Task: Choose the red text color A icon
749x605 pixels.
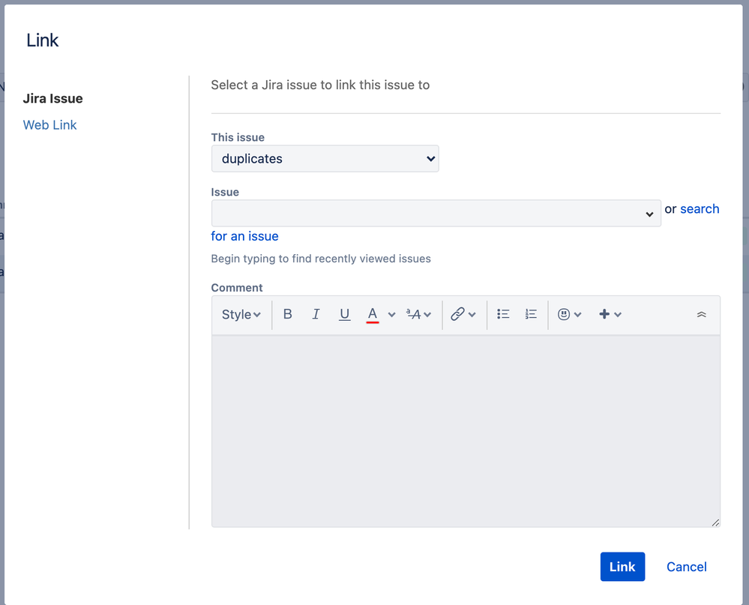Action: [372, 315]
